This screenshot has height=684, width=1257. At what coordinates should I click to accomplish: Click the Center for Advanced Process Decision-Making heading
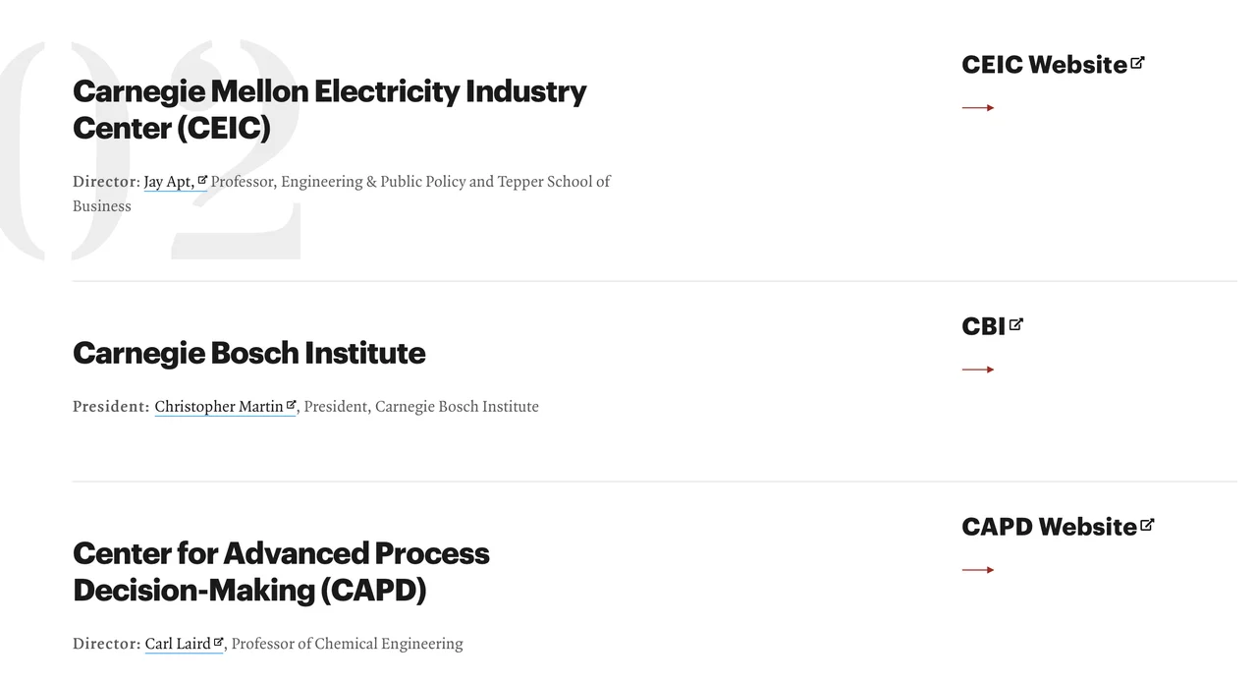pyautogui.click(x=281, y=571)
